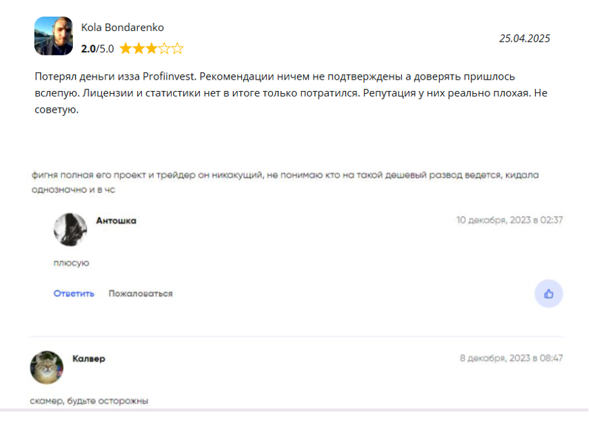Click the comment text плюсую

(x=70, y=263)
